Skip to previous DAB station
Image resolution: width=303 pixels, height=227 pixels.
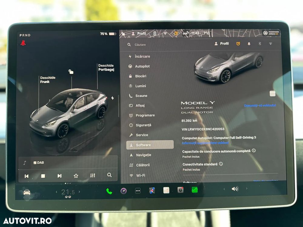(27, 176)
